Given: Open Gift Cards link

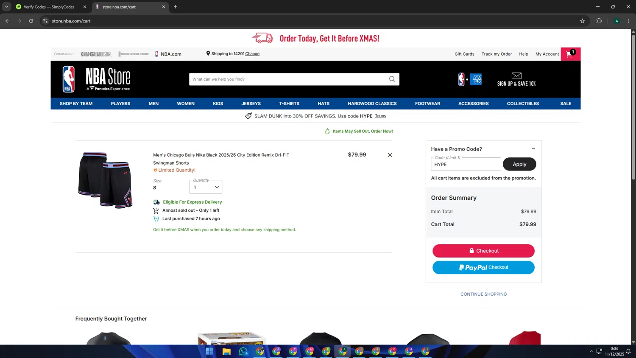Looking at the screenshot, I should coord(464,54).
